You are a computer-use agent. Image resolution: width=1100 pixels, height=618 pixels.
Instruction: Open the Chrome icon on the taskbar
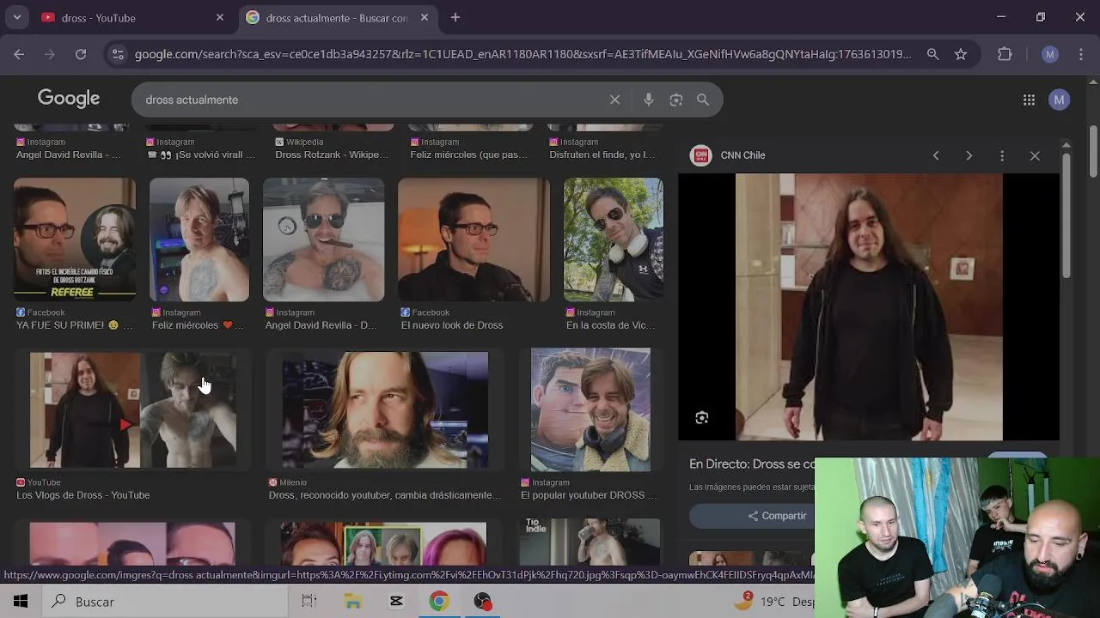pos(439,602)
